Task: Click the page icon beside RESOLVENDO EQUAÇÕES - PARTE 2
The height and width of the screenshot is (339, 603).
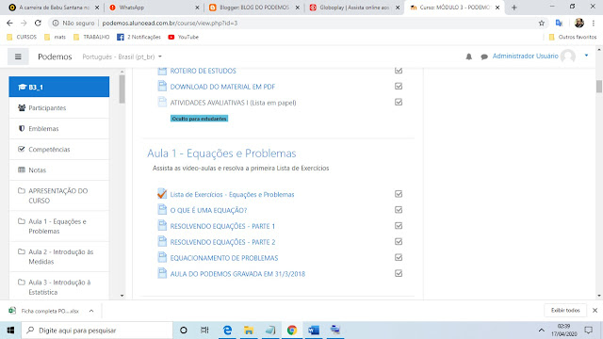Action: pos(162,241)
